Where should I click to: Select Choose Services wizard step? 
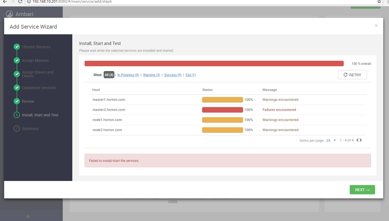click(x=36, y=47)
